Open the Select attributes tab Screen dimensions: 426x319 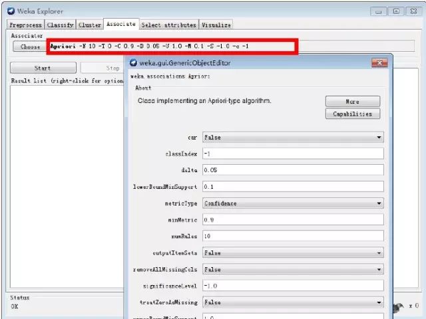click(x=168, y=25)
